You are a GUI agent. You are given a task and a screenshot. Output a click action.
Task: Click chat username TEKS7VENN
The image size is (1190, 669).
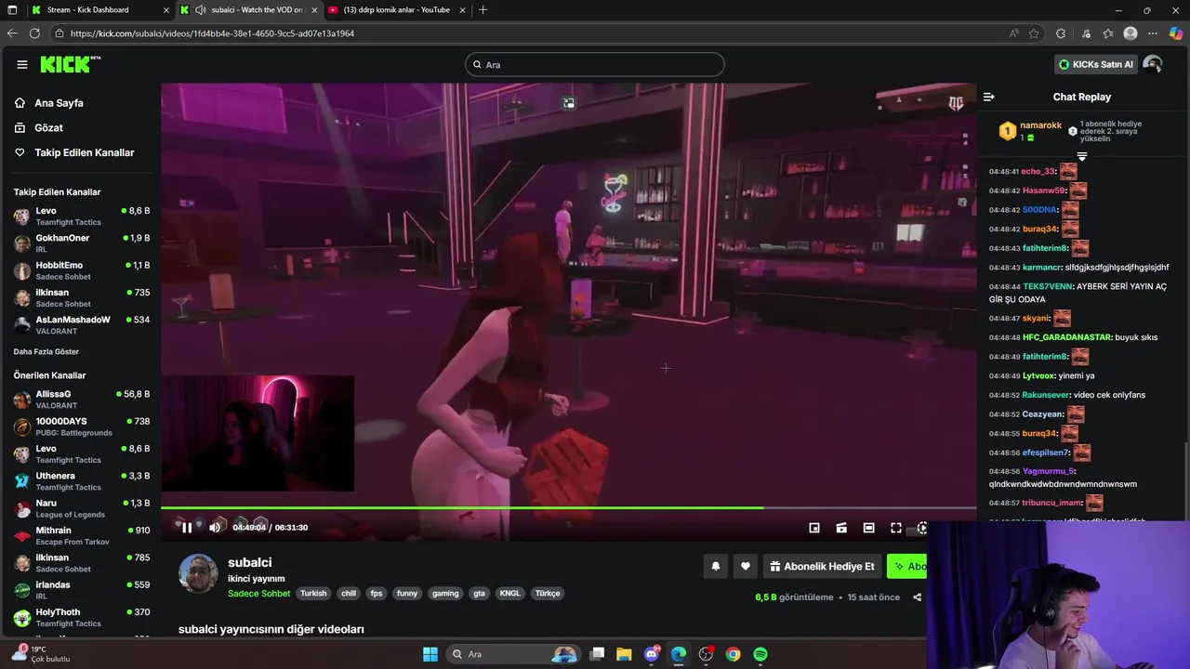tap(1048, 287)
